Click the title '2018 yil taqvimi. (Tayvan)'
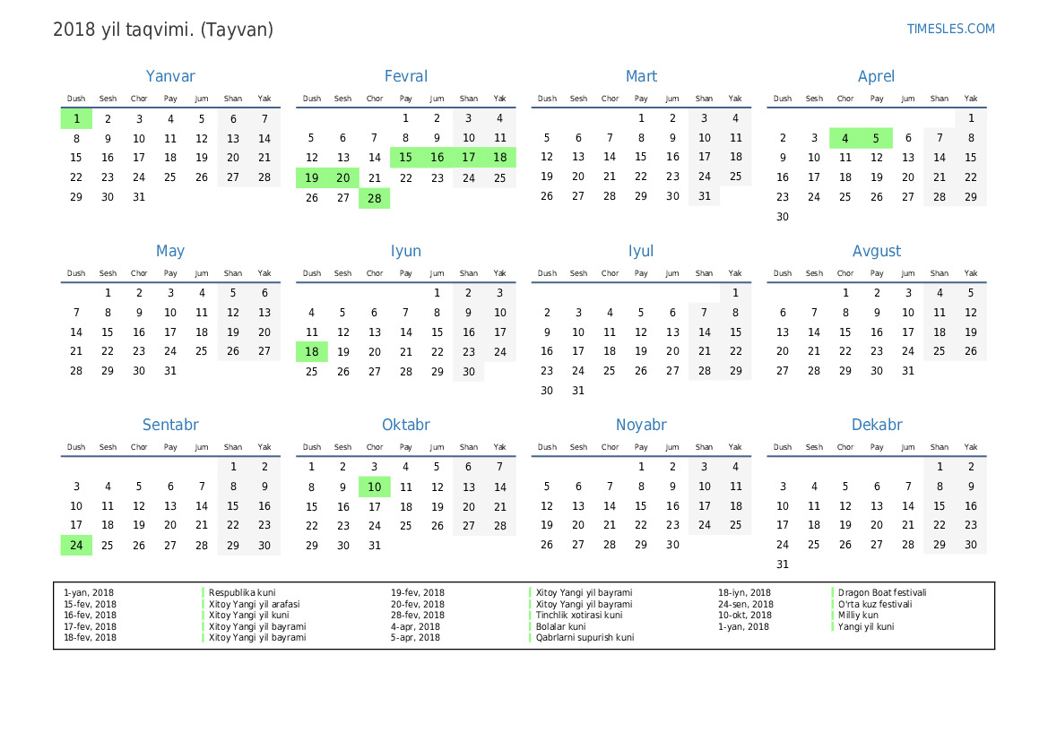The width and height of the screenshot is (1048, 741). [x=163, y=30]
